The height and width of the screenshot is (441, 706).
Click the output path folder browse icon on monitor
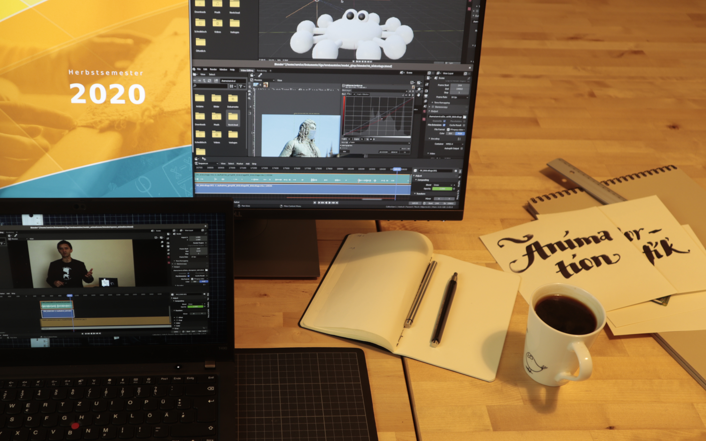(x=465, y=117)
